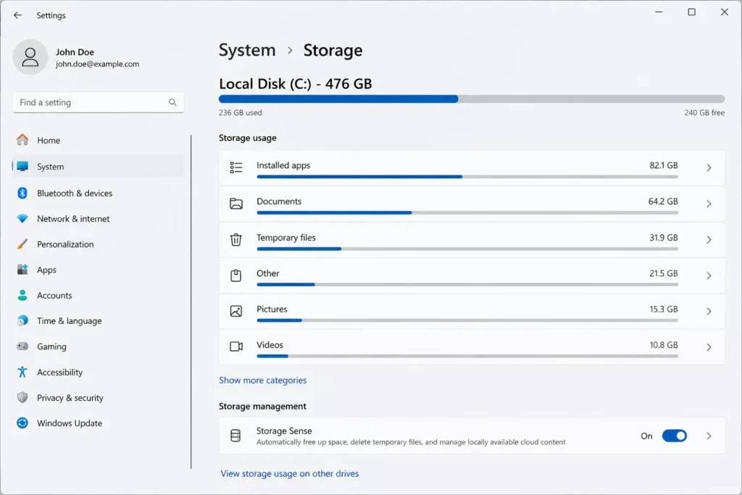Click the Other category clipboard icon
The height and width of the screenshot is (495, 742).
[x=236, y=275]
